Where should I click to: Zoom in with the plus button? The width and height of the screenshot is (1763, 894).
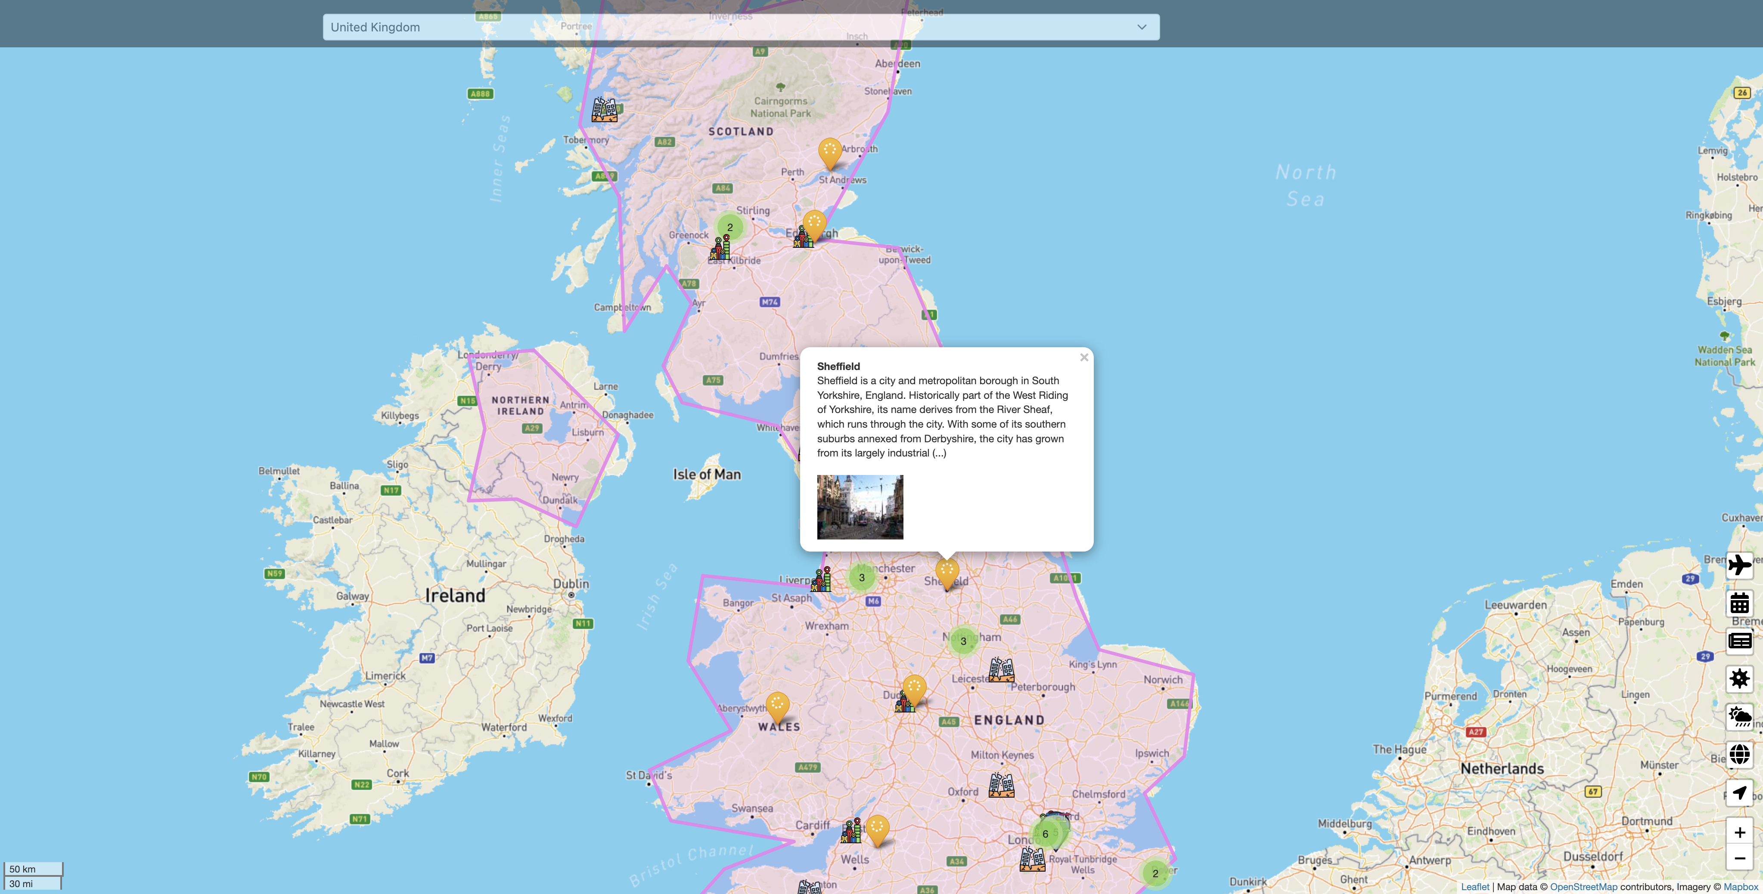(1739, 832)
